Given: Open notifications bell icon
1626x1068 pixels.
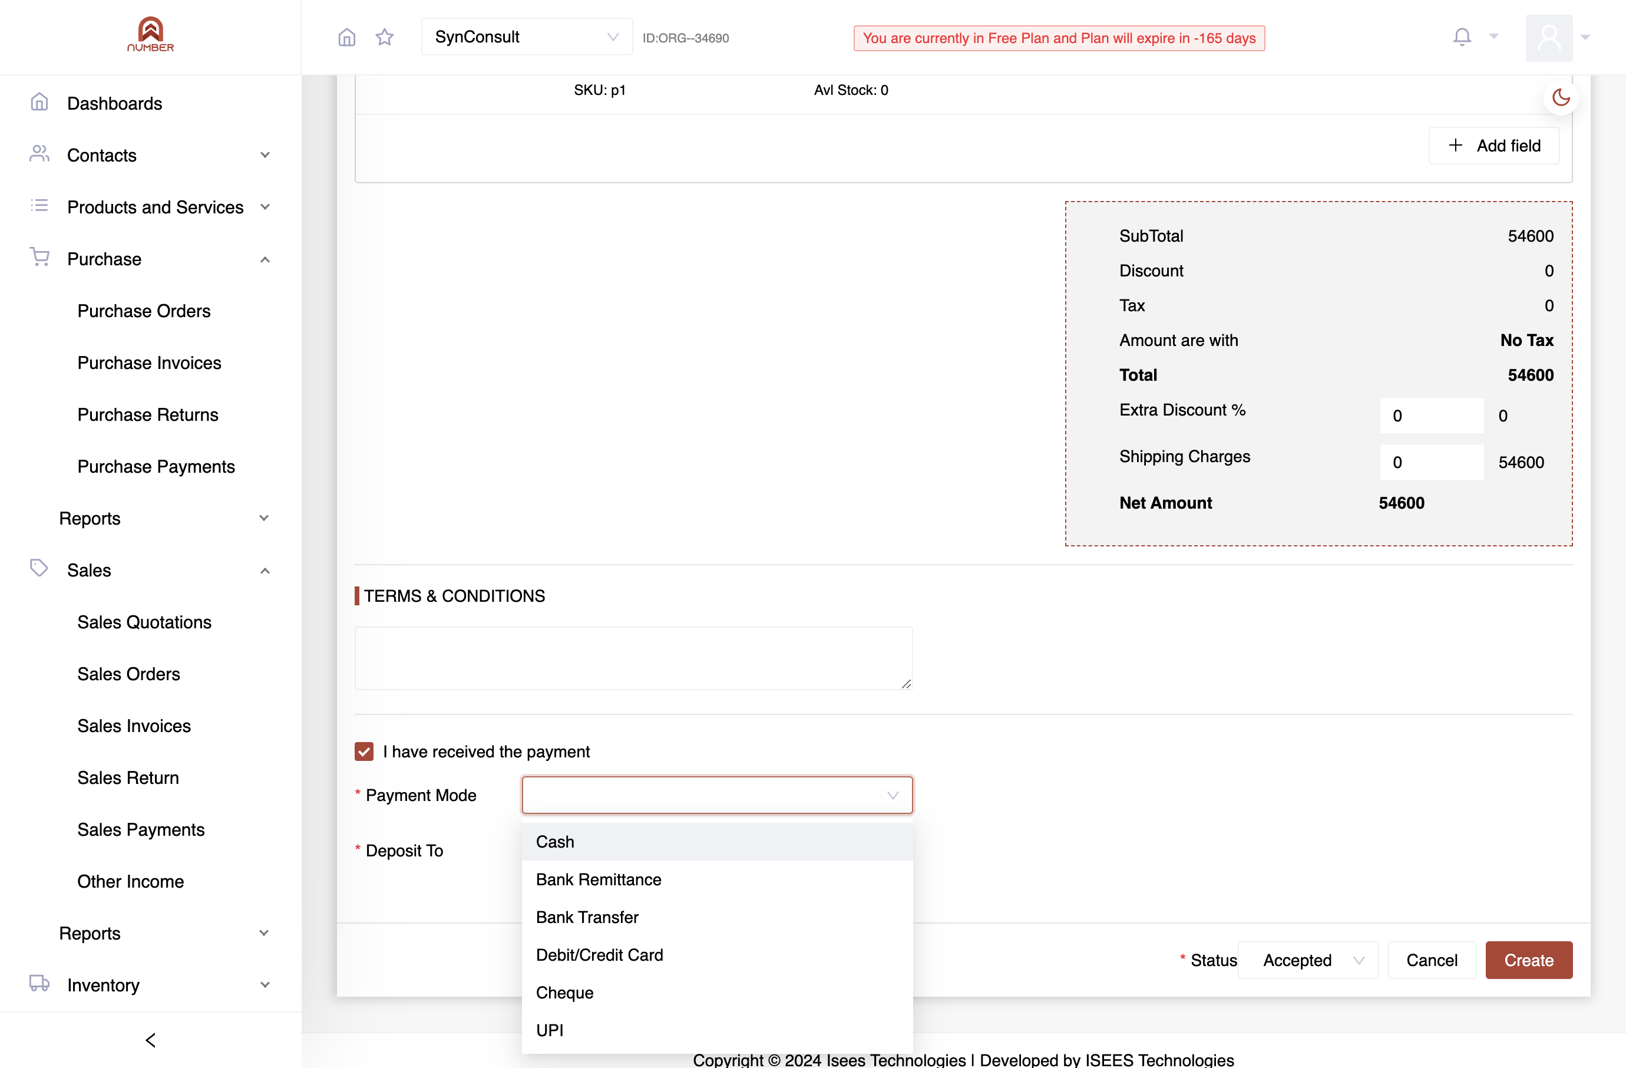Looking at the screenshot, I should [x=1462, y=37].
